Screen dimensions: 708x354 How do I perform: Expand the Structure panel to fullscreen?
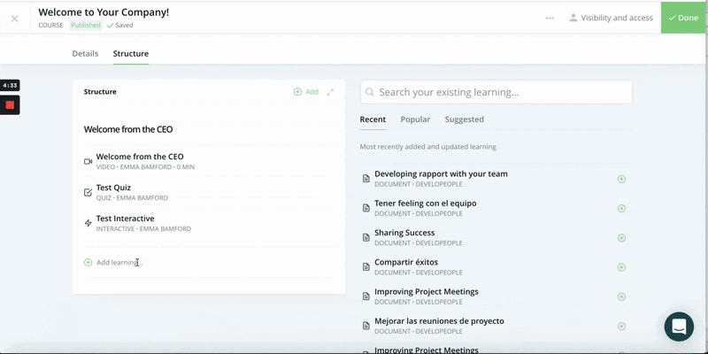click(x=330, y=92)
